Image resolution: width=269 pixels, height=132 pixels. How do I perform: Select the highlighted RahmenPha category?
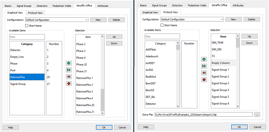pos(27,77)
